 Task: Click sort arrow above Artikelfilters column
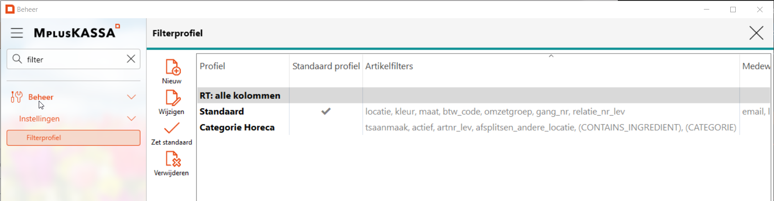tap(551, 56)
